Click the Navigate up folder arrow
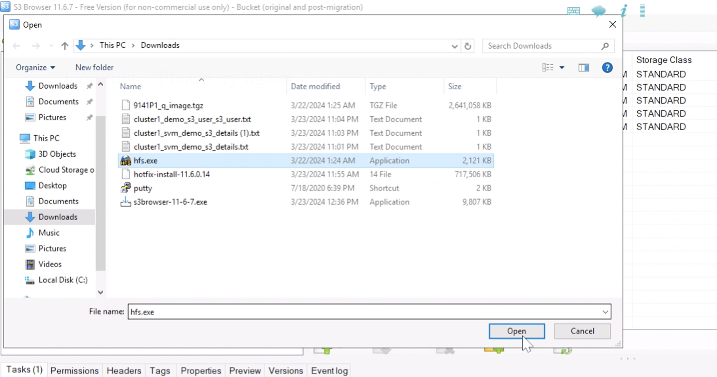 pos(65,45)
